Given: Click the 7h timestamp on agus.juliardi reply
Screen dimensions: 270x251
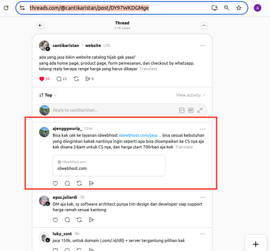Looking at the screenshot, I should (x=82, y=198).
